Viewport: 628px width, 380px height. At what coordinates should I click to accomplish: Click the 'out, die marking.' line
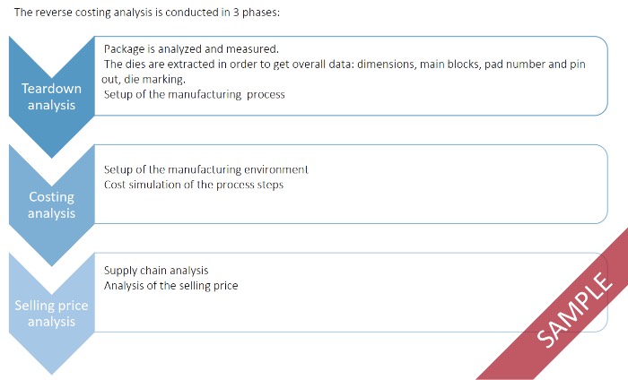(x=144, y=79)
